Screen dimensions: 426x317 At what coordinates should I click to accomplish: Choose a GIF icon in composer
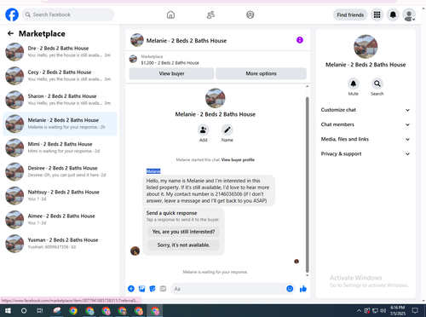[x=163, y=289]
